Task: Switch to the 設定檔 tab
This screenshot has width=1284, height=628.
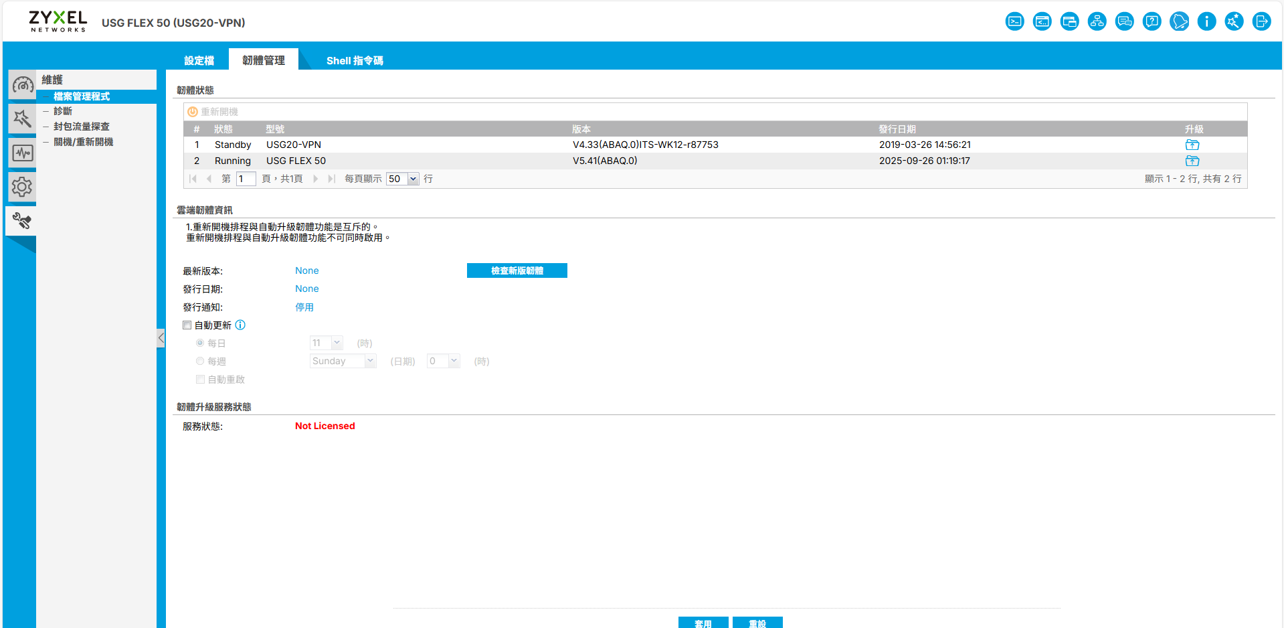Action: point(199,60)
